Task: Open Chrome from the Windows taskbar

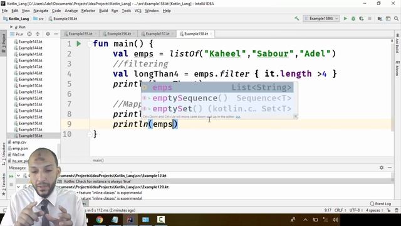Action: click(x=100, y=220)
